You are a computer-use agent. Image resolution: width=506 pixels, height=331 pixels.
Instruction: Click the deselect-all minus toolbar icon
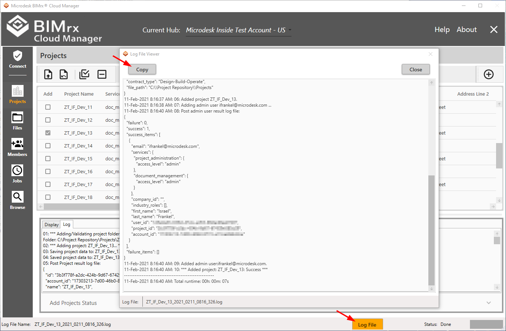tap(102, 74)
